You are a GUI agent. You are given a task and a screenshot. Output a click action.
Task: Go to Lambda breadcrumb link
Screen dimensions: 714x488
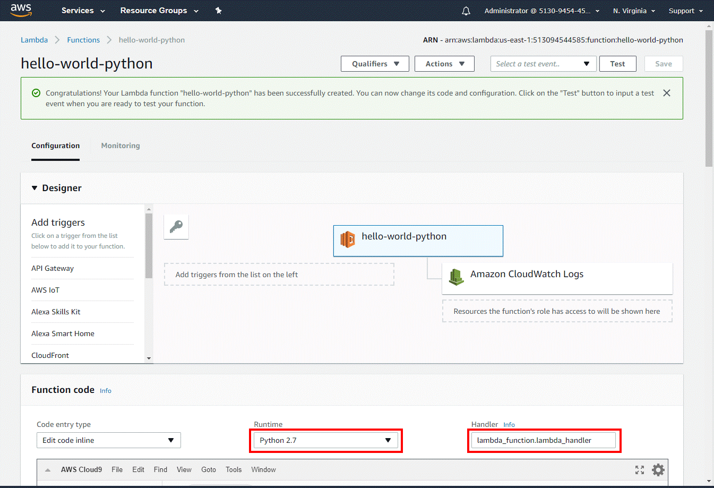[34, 40]
